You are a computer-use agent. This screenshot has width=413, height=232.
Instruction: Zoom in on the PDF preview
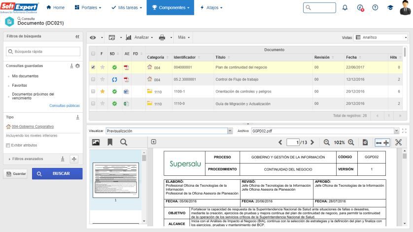coord(351,142)
